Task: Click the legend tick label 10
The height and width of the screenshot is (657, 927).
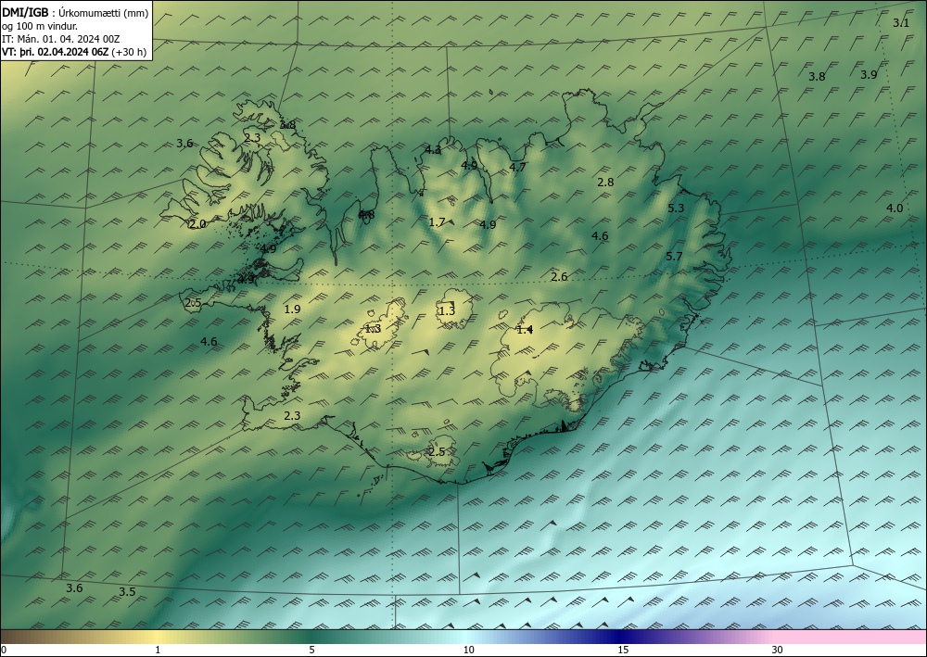Action: coord(468,650)
